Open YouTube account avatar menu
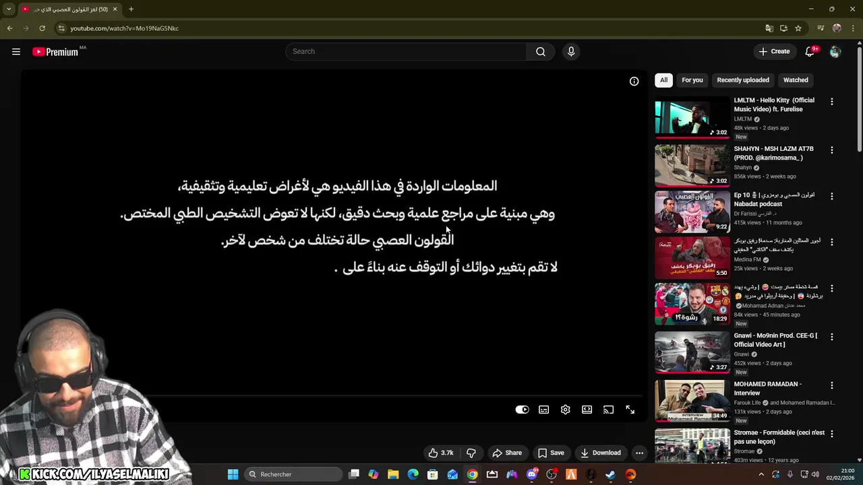The image size is (863, 485). click(x=835, y=51)
